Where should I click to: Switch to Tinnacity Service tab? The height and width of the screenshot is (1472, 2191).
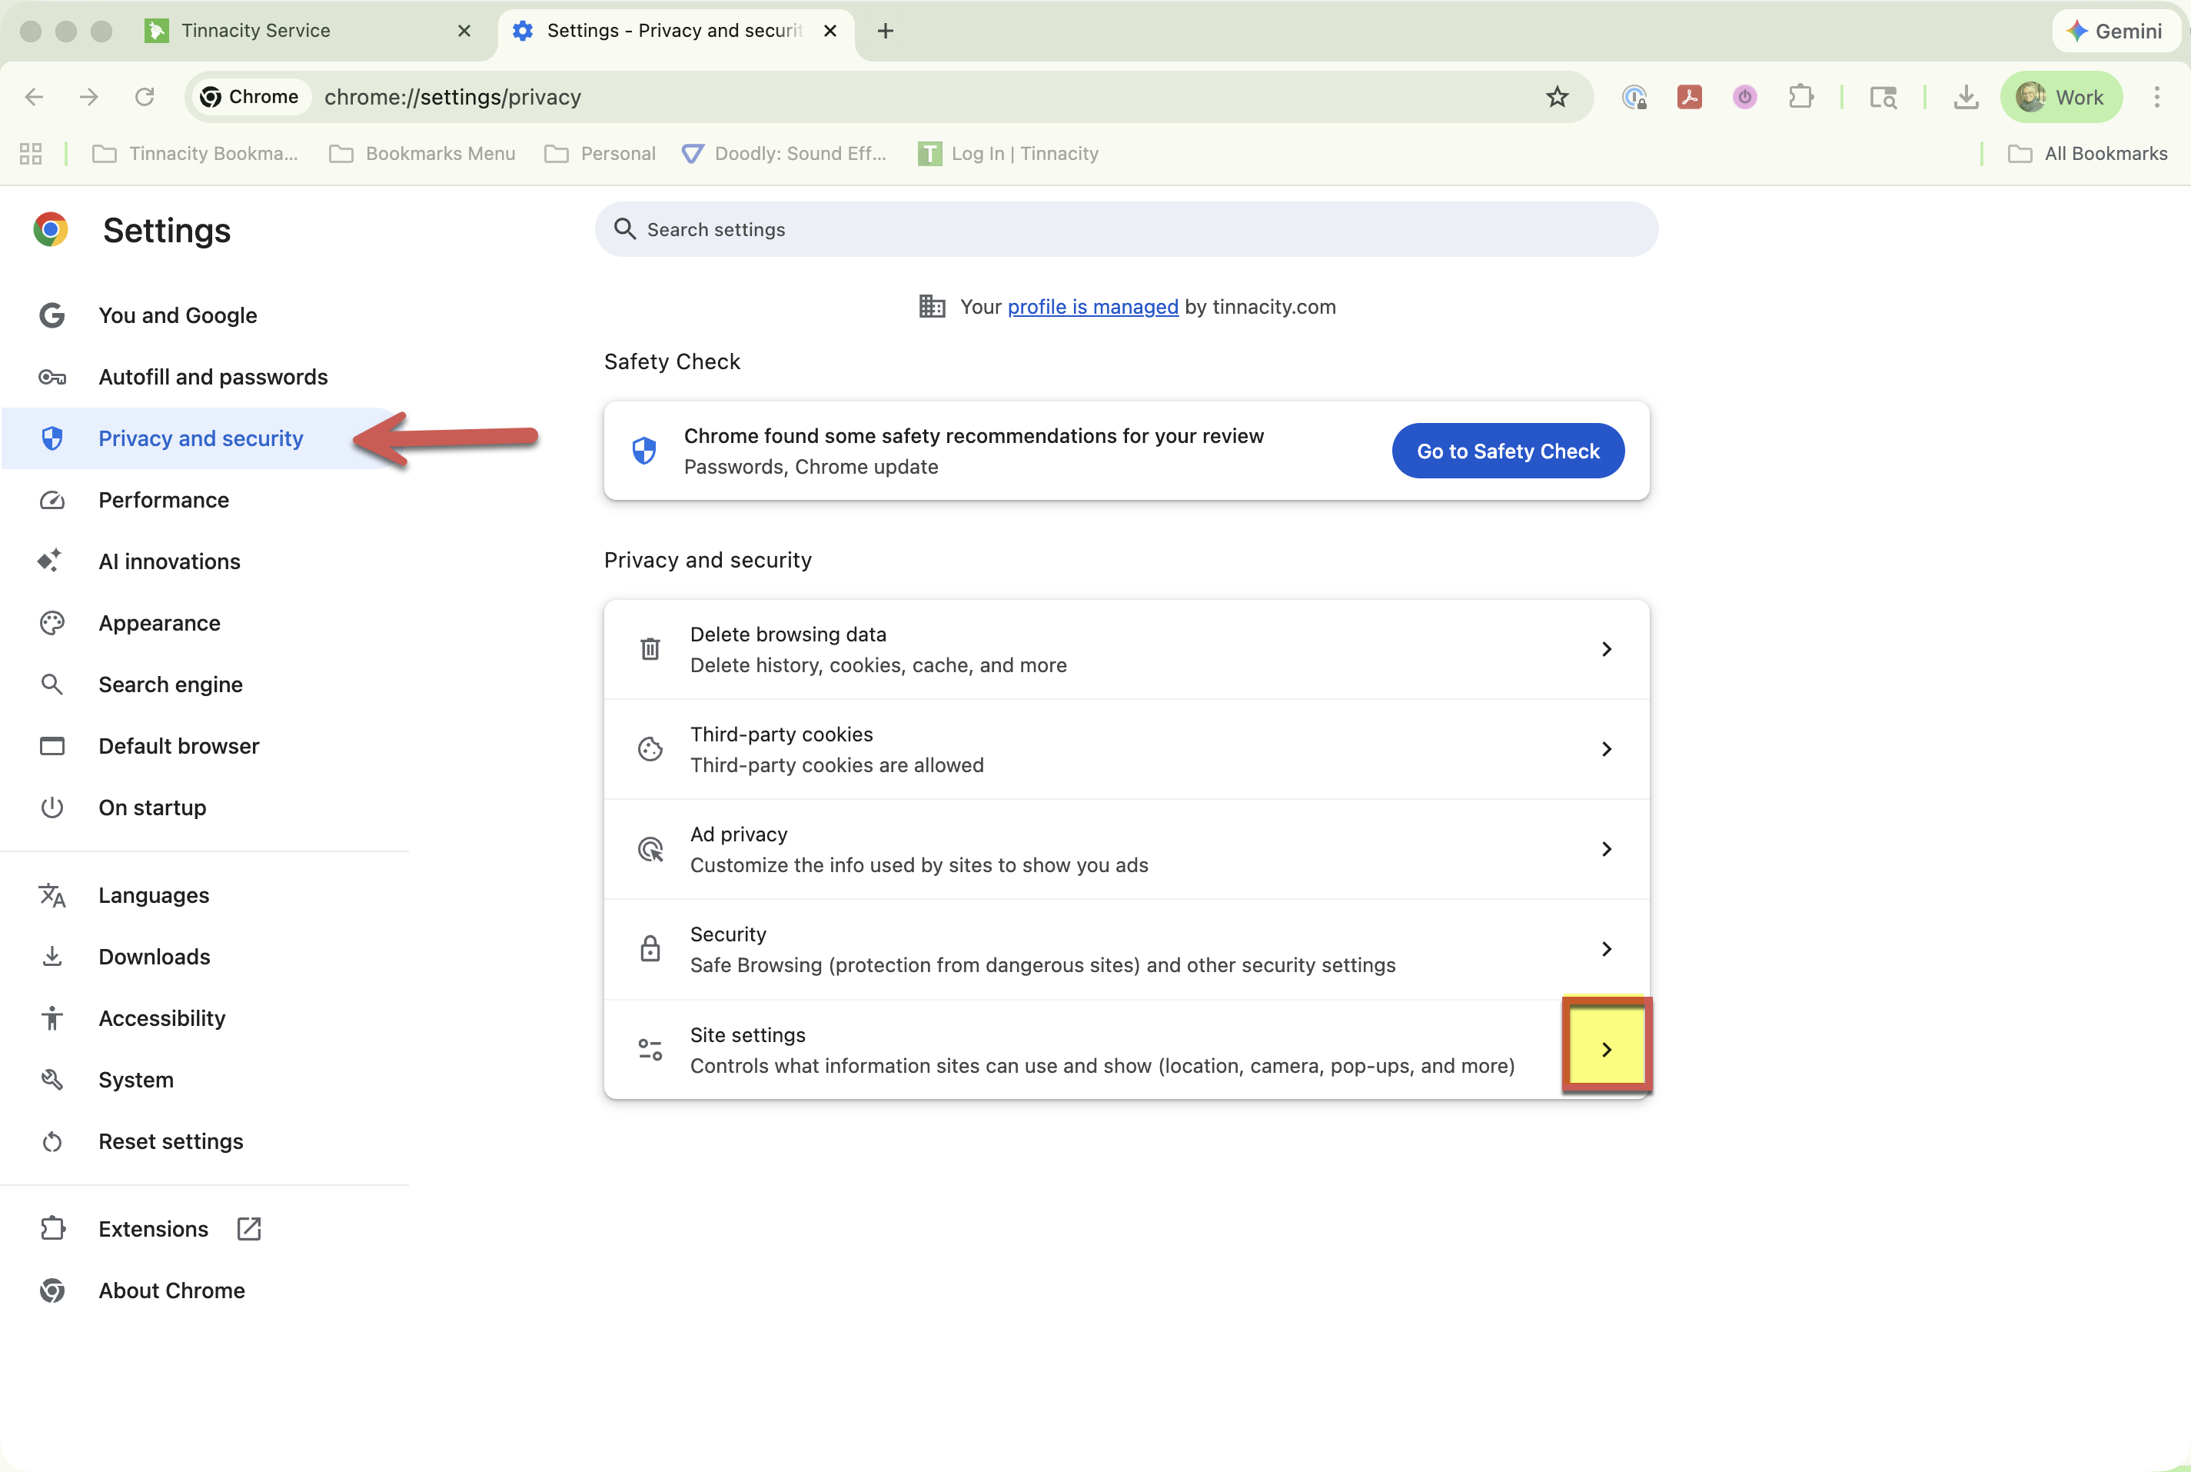coord(255,31)
